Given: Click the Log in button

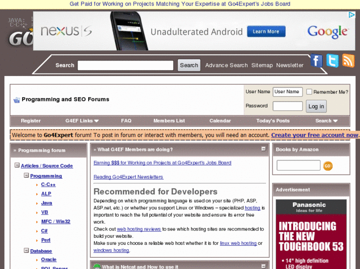Looking at the screenshot, I should click(x=316, y=106).
